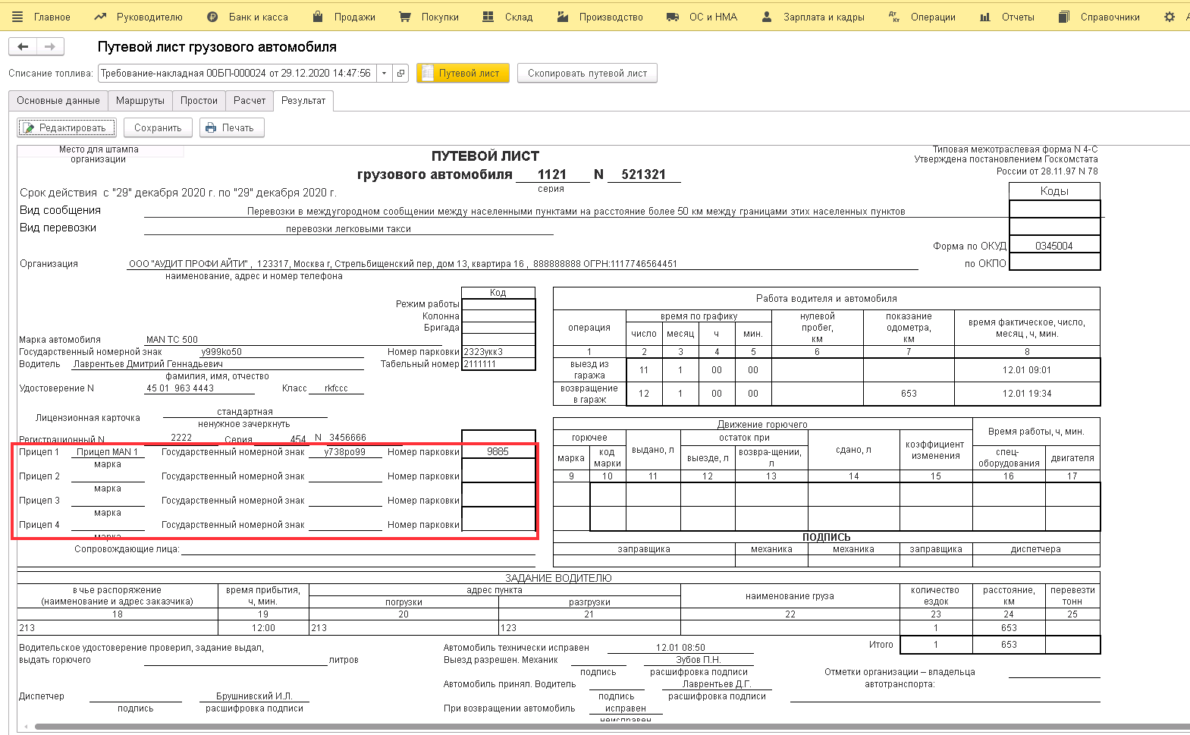
Task: Click the ОКУД code 0345004
Action: pyautogui.click(x=1054, y=246)
